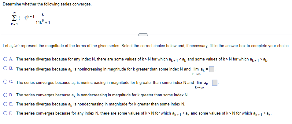Click option B's 'diverges because nonincreasing' text
292x124 pixels.
tap(103, 69)
